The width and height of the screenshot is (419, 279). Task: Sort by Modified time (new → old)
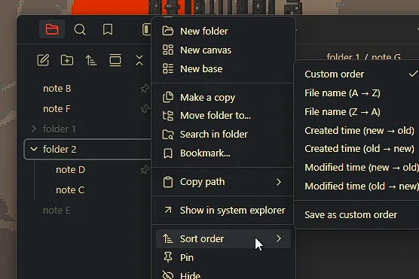tap(359, 167)
